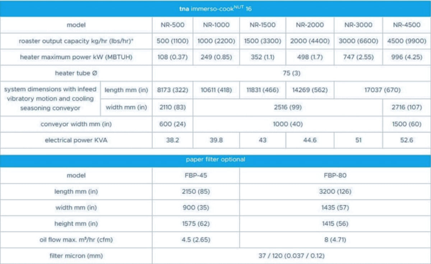Image resolution: width=431 pixels, height=264 pixels.
Task: Click the '500 (1100)' capacity cell
Action: (x=172, y=41)
